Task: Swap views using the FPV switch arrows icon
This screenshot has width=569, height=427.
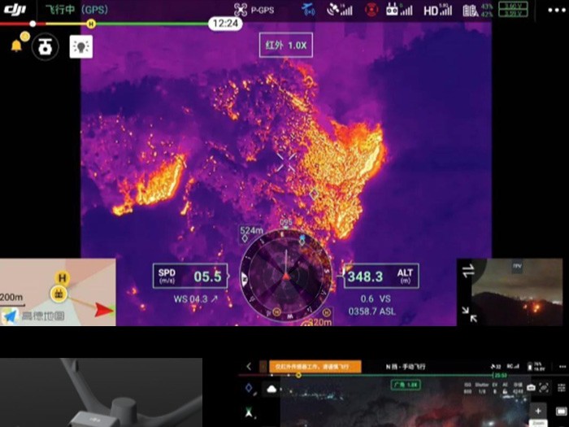Action: tap(468, 271)
